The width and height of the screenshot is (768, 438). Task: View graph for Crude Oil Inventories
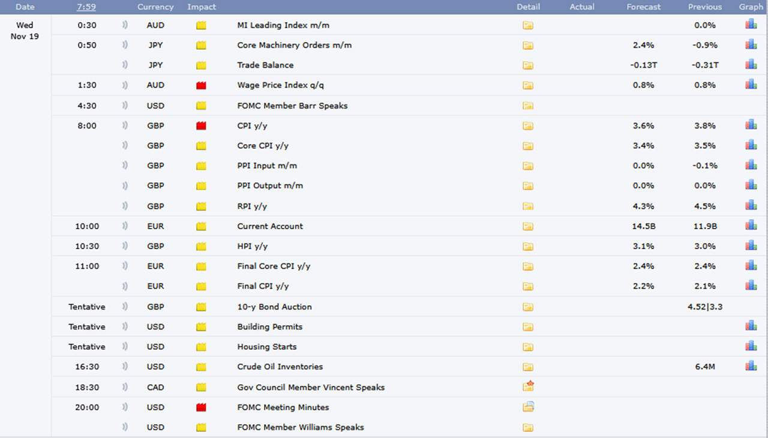(751, 366)
